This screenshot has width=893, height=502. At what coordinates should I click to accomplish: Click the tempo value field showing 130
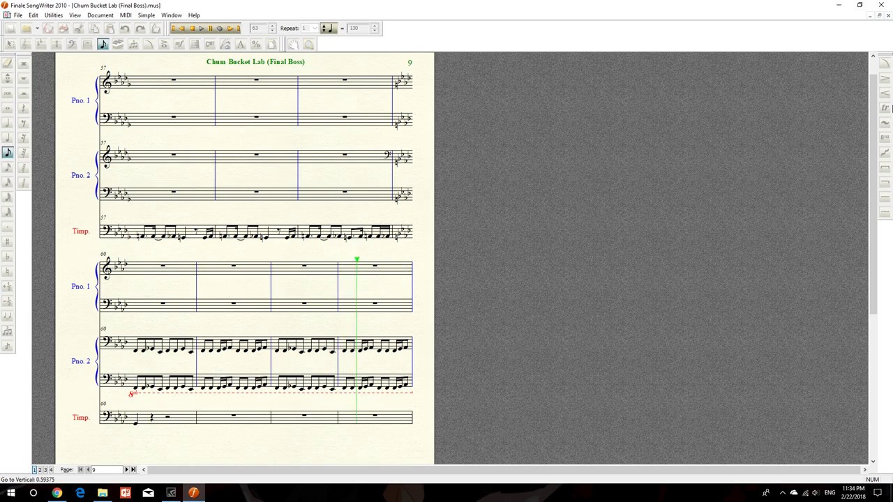point(359,29)
